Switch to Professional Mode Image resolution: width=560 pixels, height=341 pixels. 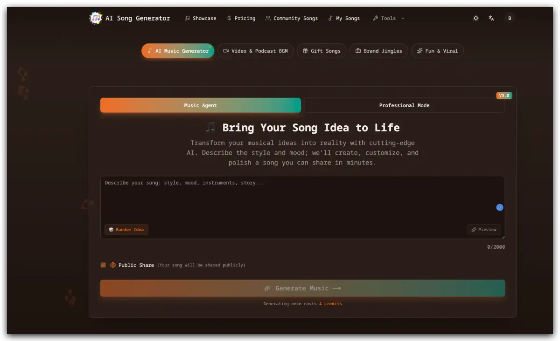(x=404, y=105)
